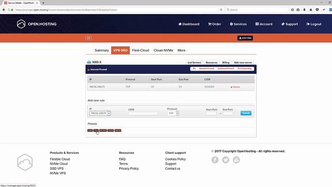Click Add new server tab

[x=243, y=62]
